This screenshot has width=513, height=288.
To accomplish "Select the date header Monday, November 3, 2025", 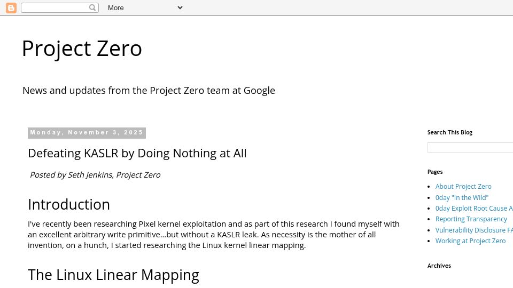I will (x=87, y=133).
